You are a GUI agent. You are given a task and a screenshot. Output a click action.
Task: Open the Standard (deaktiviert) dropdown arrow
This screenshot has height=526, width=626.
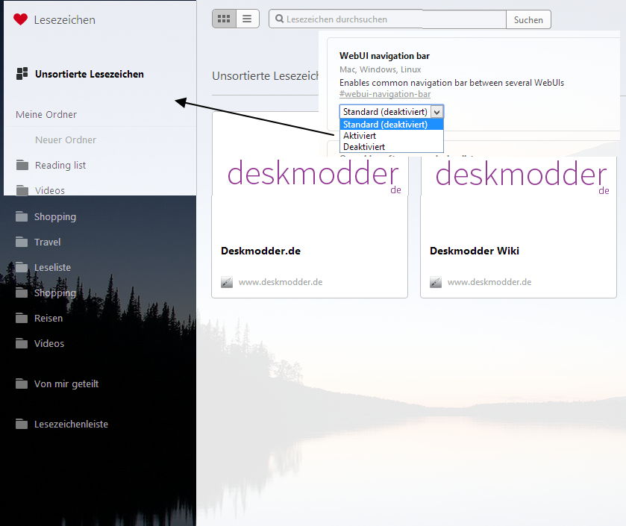(436, 112)
